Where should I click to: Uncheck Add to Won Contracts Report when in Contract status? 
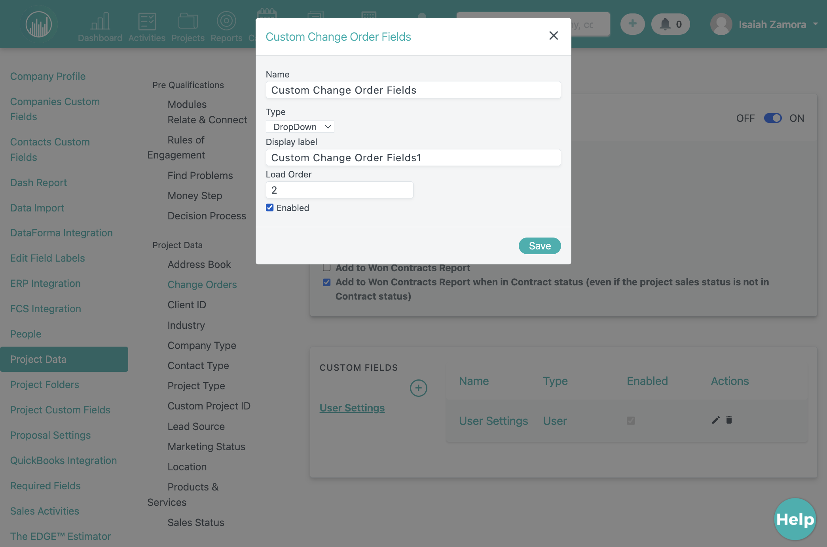coord(326,282)
